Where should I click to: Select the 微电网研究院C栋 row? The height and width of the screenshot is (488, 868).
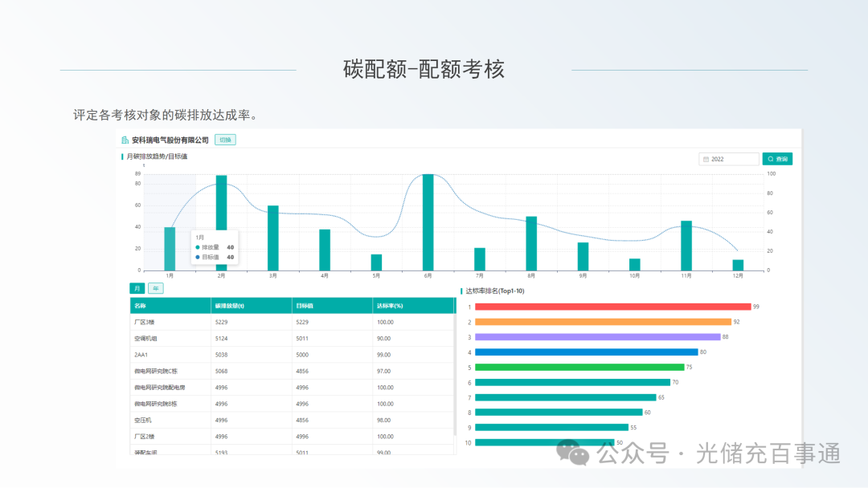point(292,371)
